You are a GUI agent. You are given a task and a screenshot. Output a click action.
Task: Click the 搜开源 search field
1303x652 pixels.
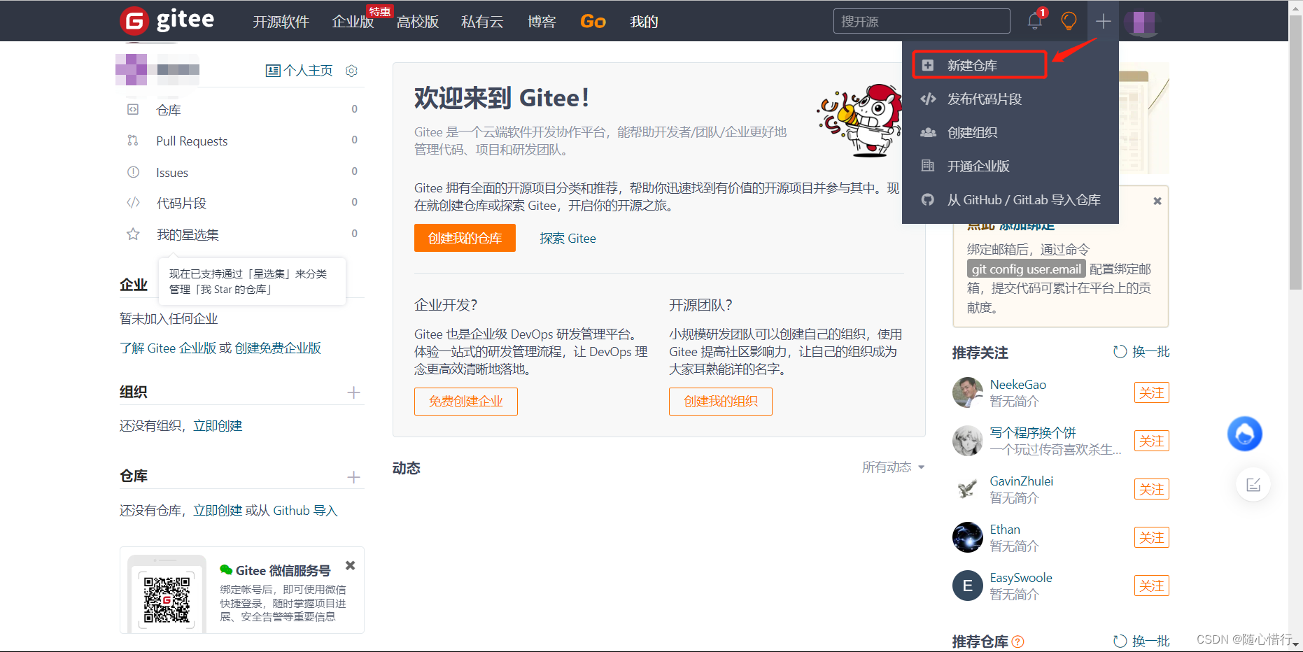(922, 21)
